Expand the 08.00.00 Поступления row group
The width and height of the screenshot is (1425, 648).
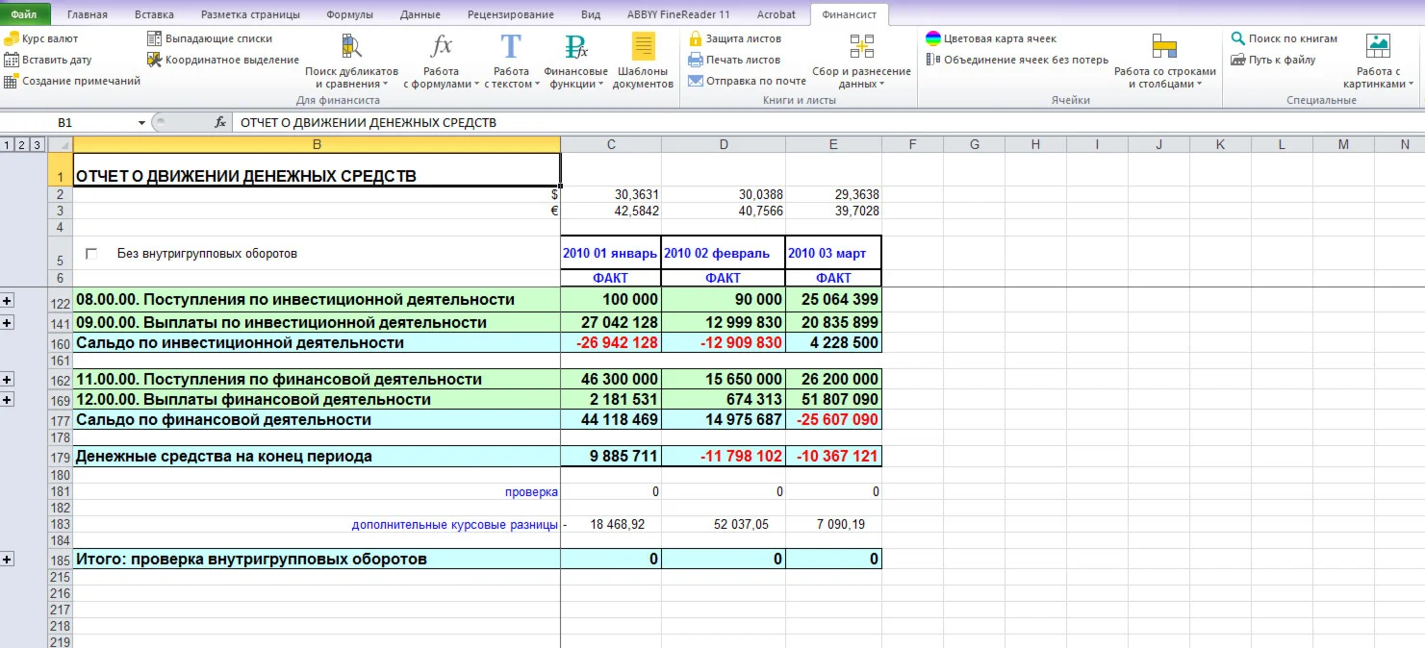pyautogui.click(x=8, y=299)
